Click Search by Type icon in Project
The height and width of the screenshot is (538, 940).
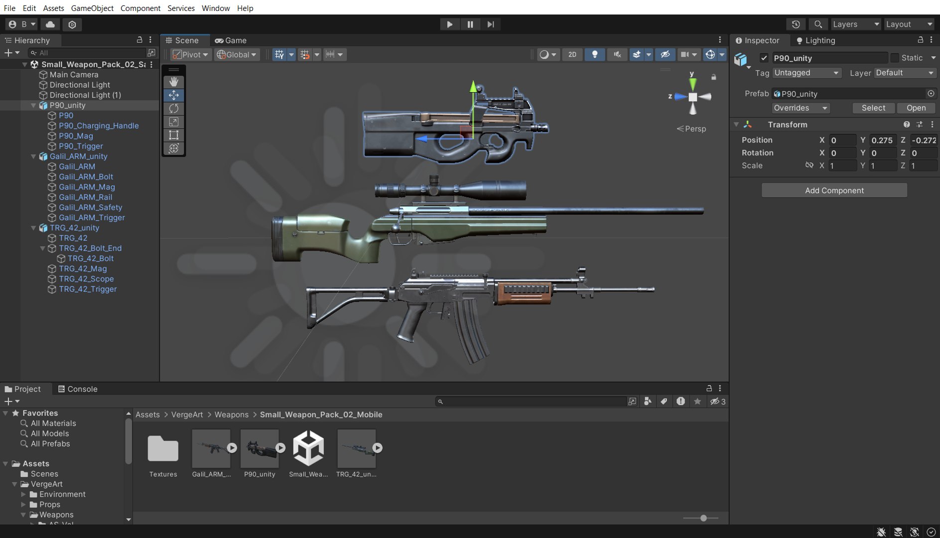pos(647,402)
